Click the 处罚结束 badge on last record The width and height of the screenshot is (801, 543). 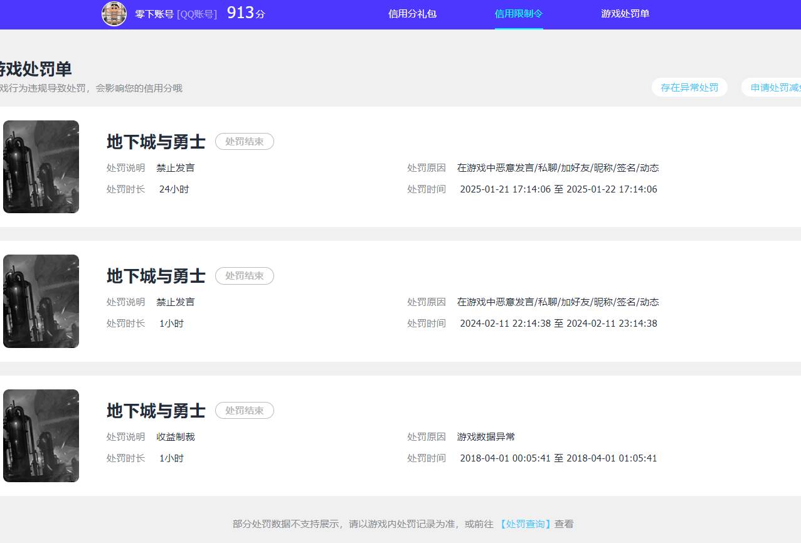245,410
